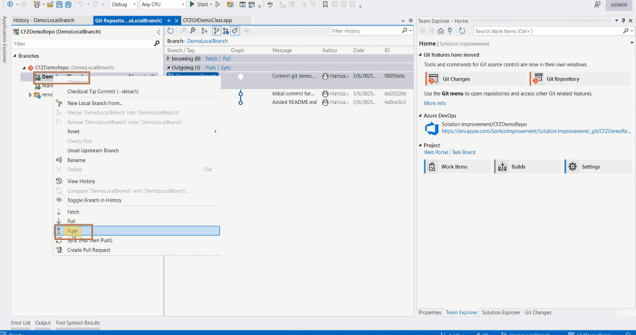Open the Git Changes bottom tab
Viewport: 636px width, 335px height.
pyautogui.click(x=538, y=312)
